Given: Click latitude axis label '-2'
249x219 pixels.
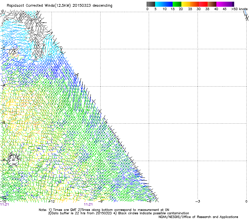Looking at the screenshot, I should pyautogui.click(x=3, y=48).
